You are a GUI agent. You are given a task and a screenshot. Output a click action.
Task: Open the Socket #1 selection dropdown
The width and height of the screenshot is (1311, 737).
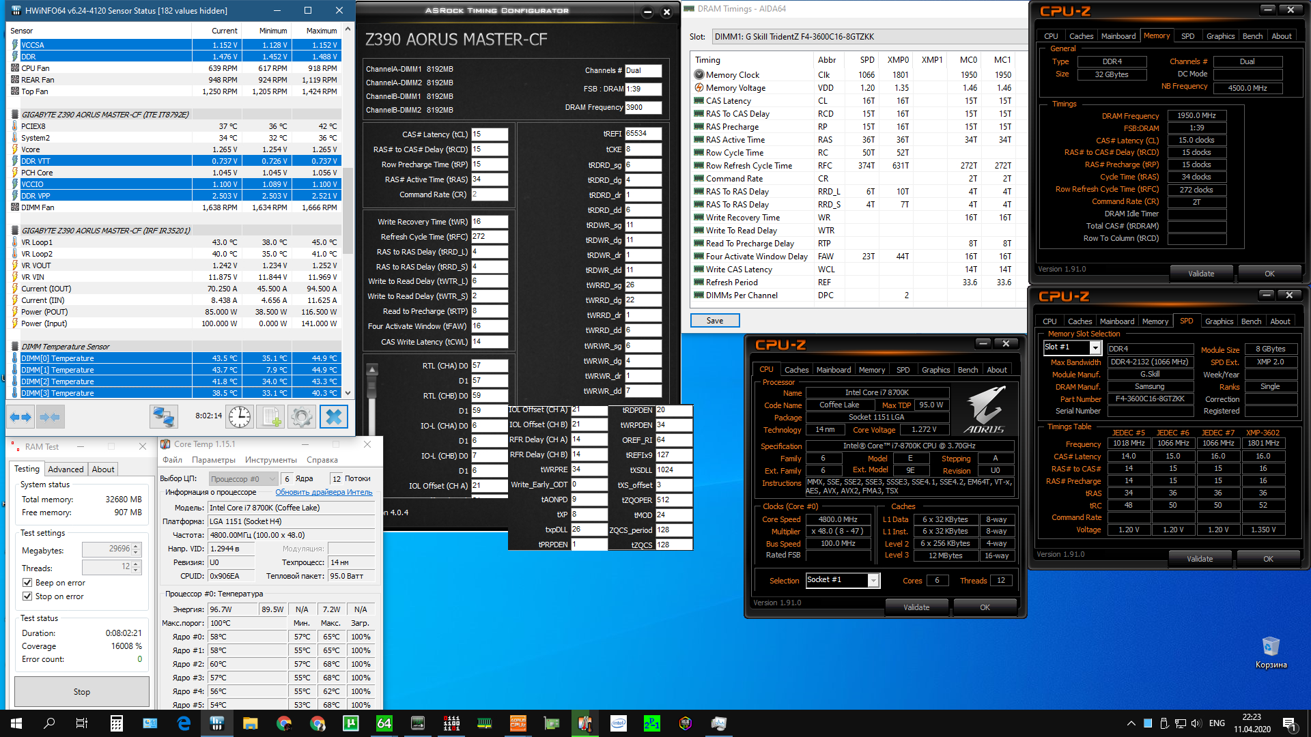click(x=873, y=580)
